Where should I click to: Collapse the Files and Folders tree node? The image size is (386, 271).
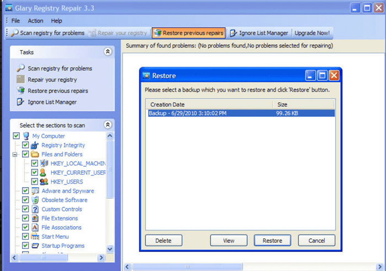pyautogui.click(x=15, y=154)
